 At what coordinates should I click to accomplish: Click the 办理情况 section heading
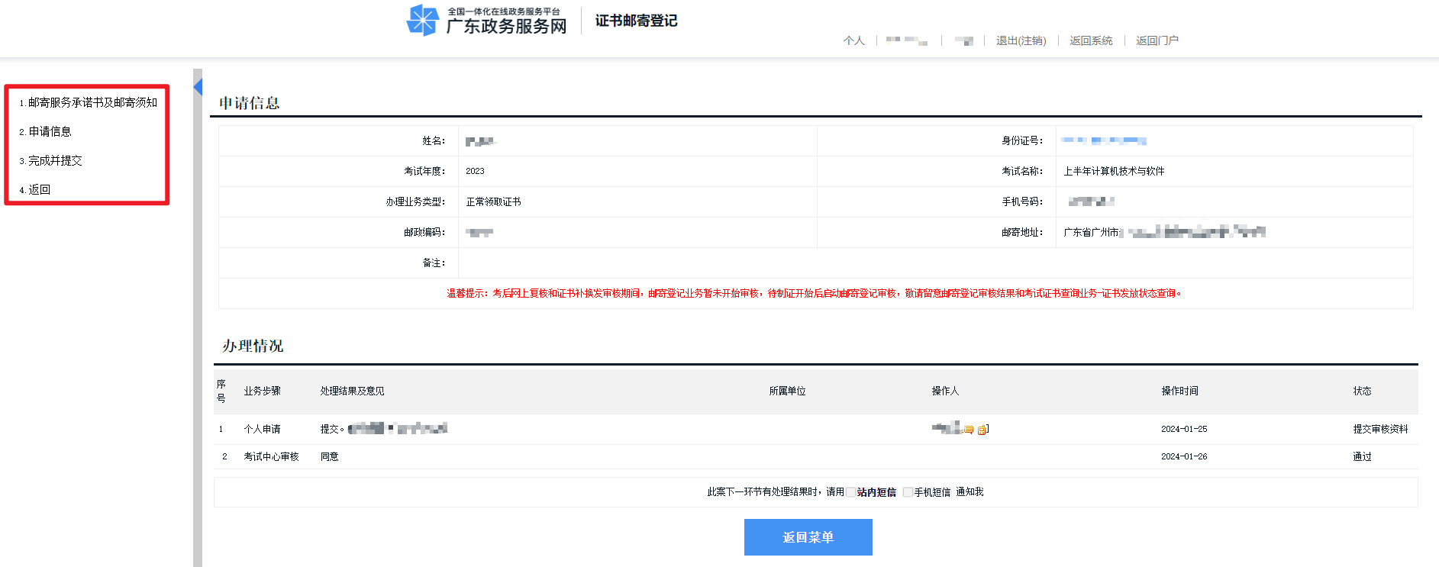[x=253, y=346]
